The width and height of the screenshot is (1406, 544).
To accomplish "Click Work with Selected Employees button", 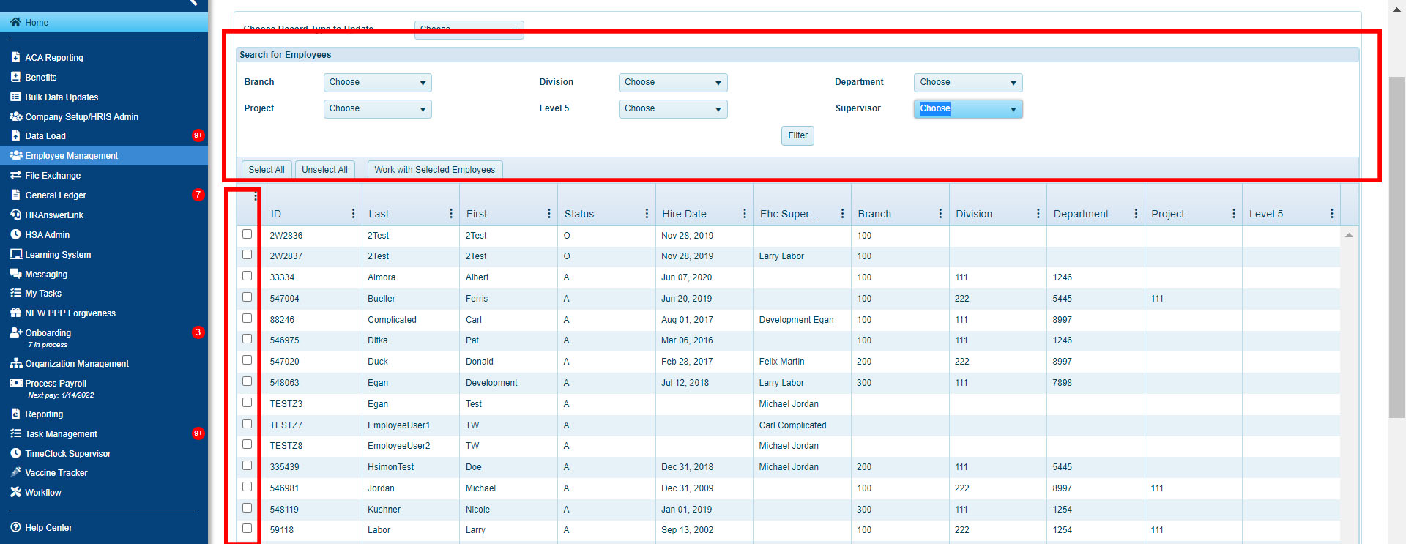I will click(435, 170).
